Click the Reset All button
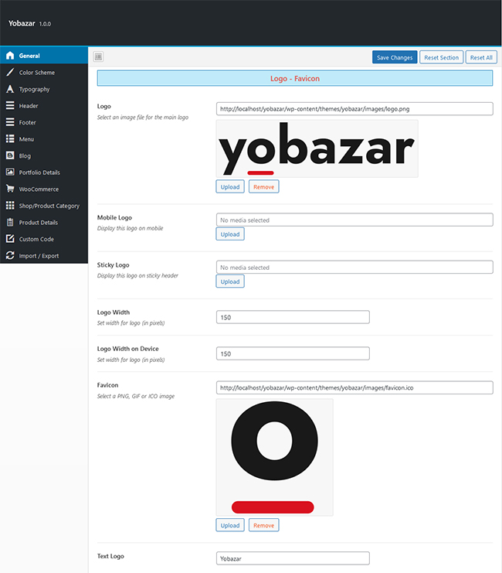Screen dimensions: 502x573 [481, 57]
